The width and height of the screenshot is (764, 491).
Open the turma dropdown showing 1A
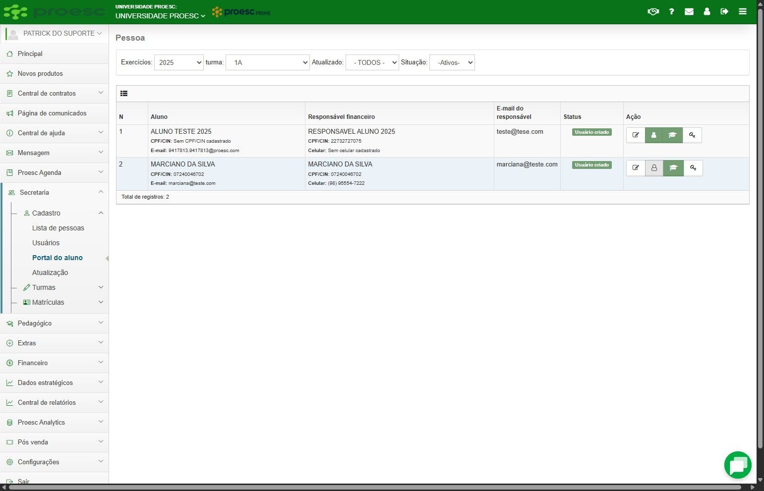click(x=268, y=62)
